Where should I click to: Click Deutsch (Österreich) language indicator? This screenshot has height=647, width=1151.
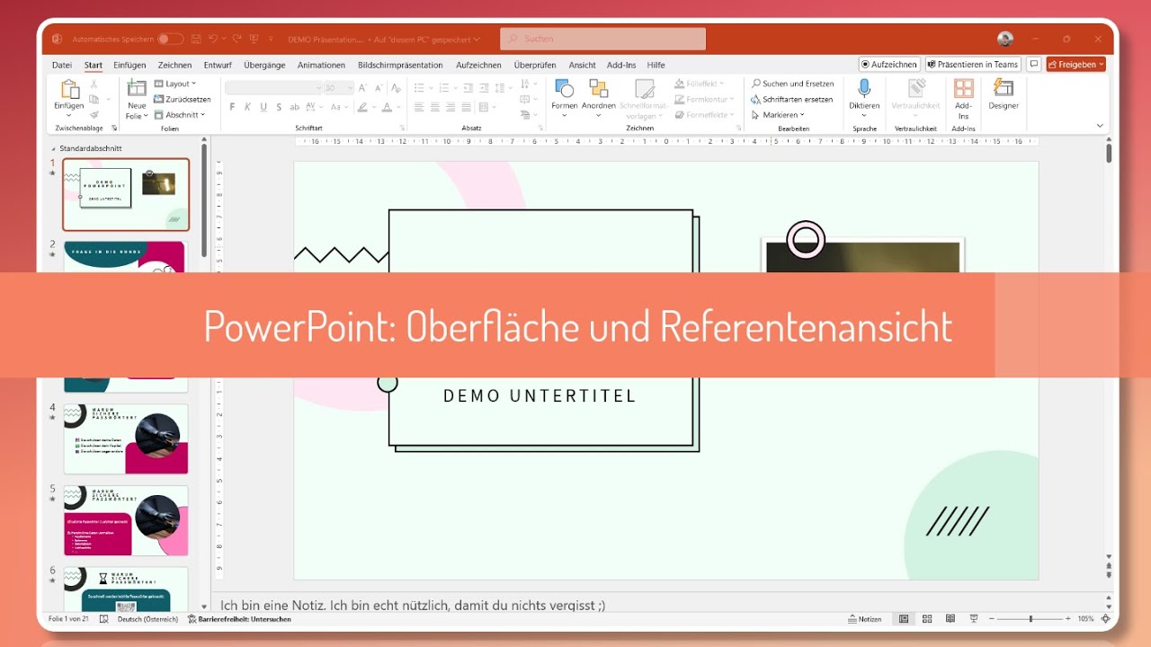point(147,618)
